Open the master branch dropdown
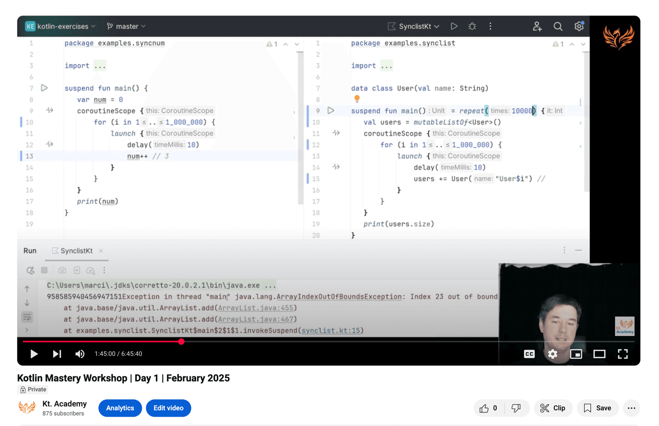 [126, 26]
